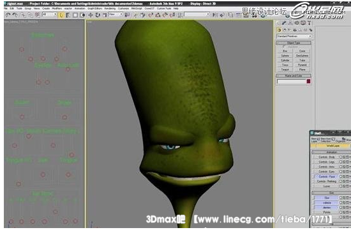This screenshot has height=230, width=351.
Task: Toggle checkbox beside Controls Face layer
Action: point(341,176)
